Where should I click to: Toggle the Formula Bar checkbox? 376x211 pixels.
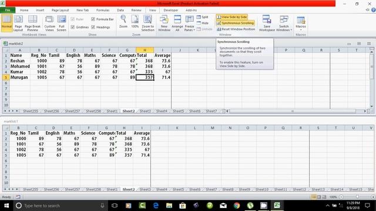tap(93, 19)
